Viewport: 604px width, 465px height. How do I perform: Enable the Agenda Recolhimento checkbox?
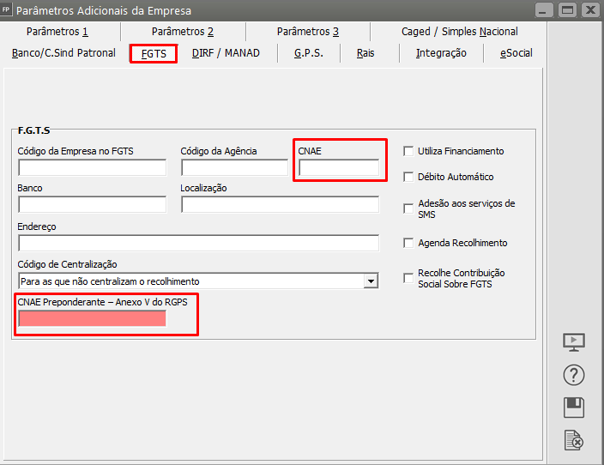tap(408, 243)
